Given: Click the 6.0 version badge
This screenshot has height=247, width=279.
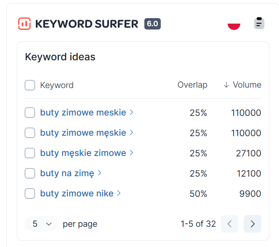Looking at the screenshot, I should 152,24.
